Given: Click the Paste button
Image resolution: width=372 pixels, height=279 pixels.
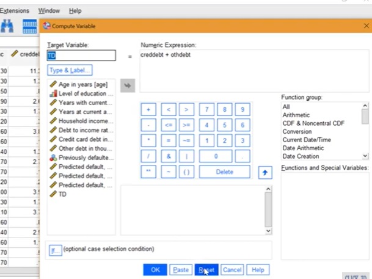Looking at the screenshot, I should click(x=181, y=270).
